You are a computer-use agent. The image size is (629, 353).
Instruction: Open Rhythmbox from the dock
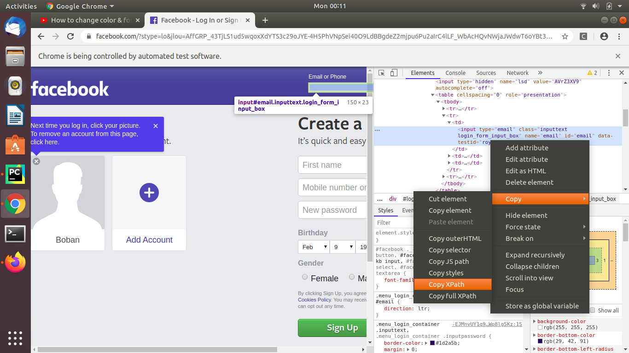(15, 85)
